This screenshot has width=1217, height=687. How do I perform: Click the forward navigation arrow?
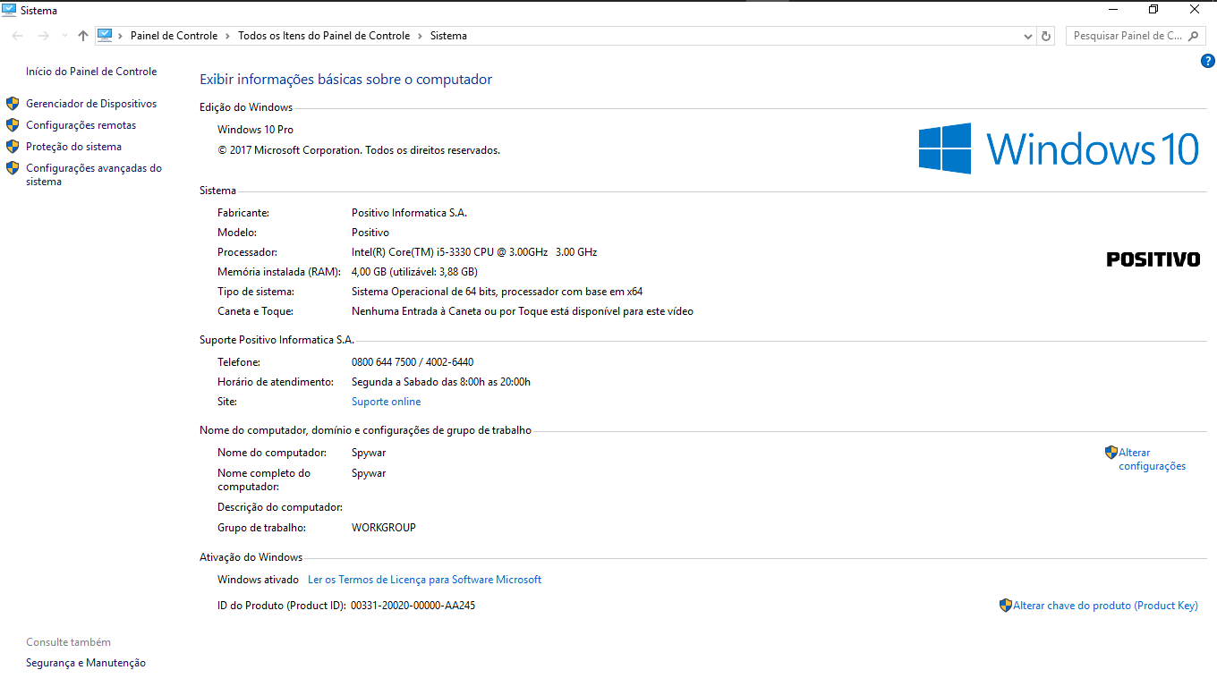point(43,36)
